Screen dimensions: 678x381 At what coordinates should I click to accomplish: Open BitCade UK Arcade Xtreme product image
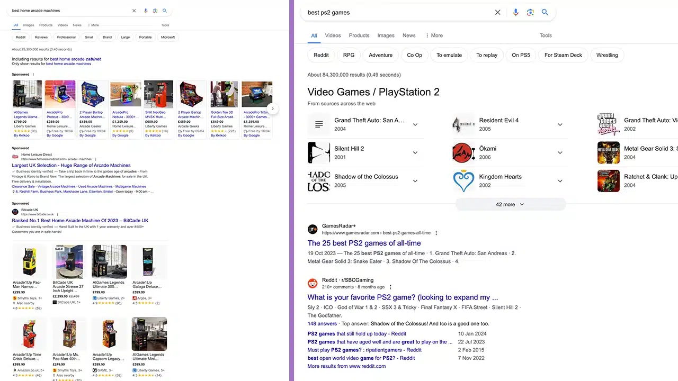[x=69, y=261]
